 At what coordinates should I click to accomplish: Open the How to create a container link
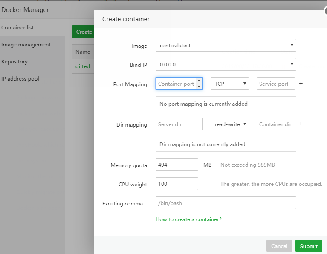(x=188, y=219)
